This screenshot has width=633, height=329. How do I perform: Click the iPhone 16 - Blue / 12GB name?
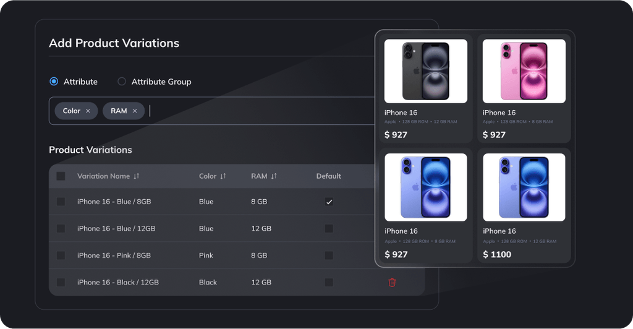click(x=116, y=229)
